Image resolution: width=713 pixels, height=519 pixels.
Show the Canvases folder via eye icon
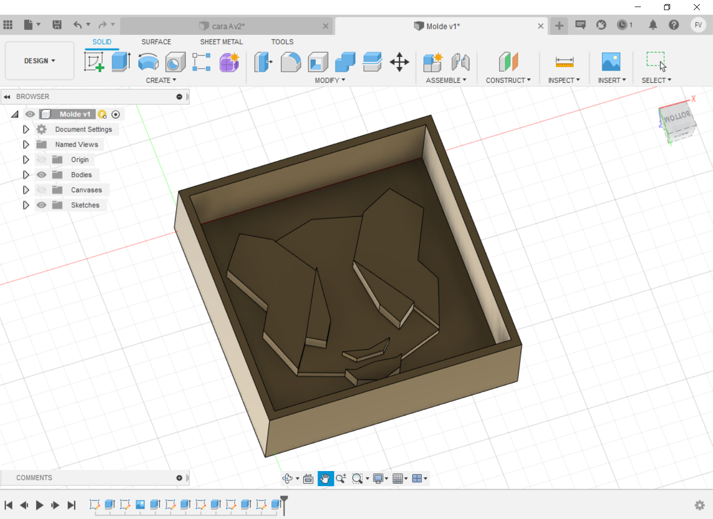tap(41, 190)
